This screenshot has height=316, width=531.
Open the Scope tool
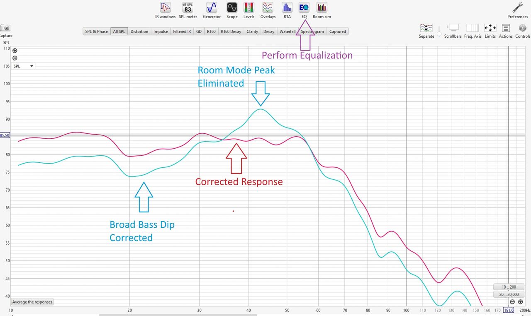pyautogui.click(x=232, y=11)
